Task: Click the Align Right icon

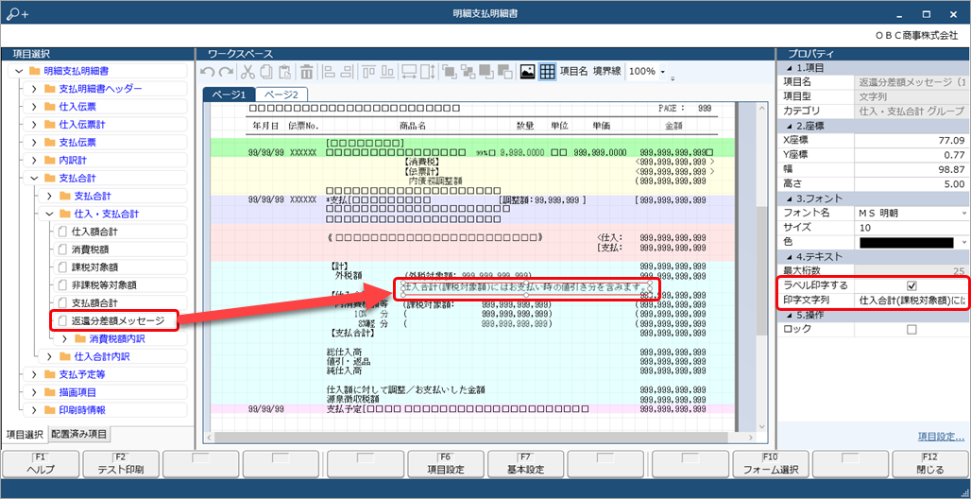Action: (x=347, y=72)
